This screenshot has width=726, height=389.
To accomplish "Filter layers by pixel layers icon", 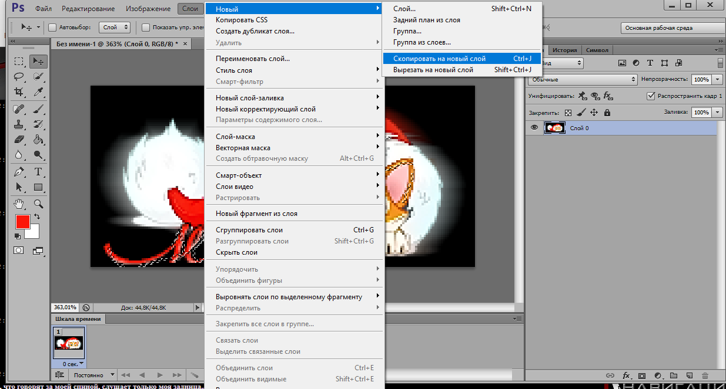I will [x=623, y=63].
